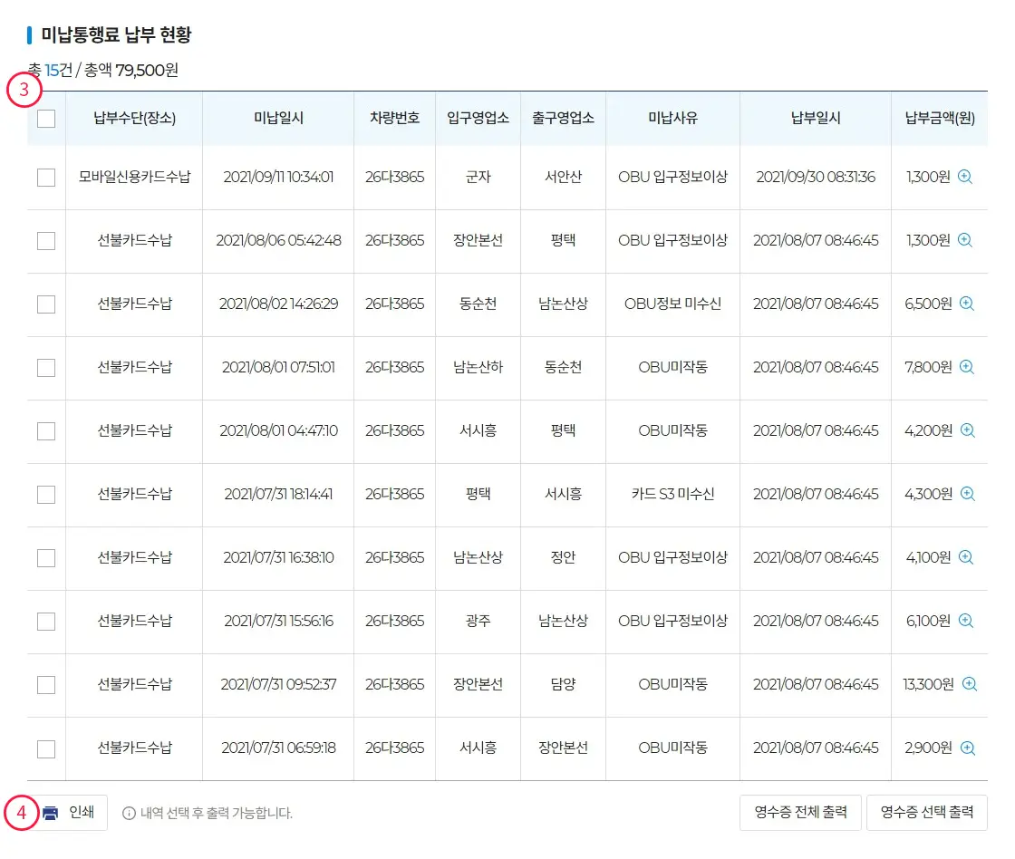This screenshot has width=1015, height=859.
Task: Click the 영수증 전체 출력 button
Action: 800,813
